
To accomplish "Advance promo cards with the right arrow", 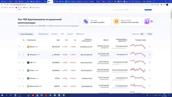I will 152,21.
